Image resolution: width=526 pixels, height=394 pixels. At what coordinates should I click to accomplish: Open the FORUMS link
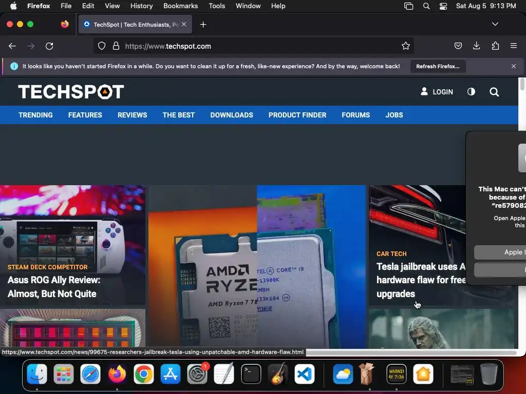(355, 115)
